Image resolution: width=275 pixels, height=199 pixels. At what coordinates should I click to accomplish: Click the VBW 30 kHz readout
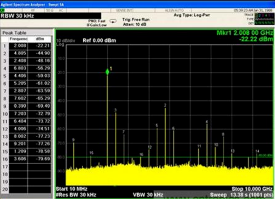pos(148,194)
